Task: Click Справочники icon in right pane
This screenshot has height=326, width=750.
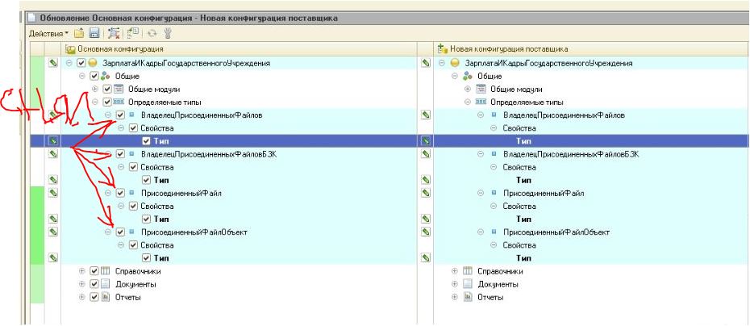Action: click(x=469, y=271)
